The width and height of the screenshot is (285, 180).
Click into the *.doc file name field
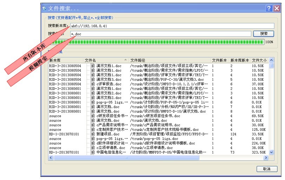tap(160, 34)
